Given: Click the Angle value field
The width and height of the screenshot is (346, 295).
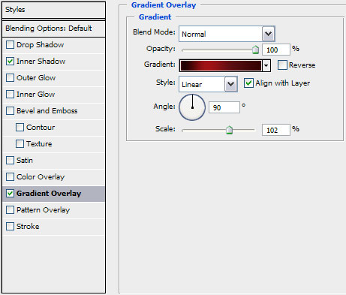Looking at the screenshot, I should (224, 107).
